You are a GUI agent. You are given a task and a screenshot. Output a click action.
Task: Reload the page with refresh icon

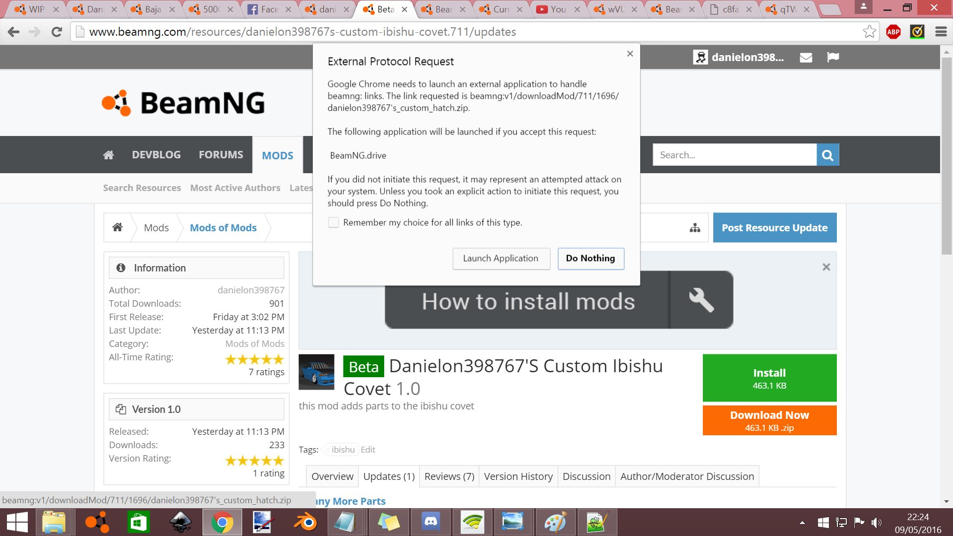coord(57,32)
